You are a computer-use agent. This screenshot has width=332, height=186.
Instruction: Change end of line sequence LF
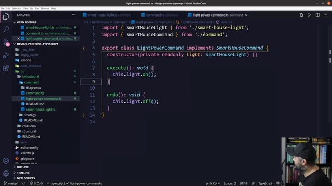253,183
